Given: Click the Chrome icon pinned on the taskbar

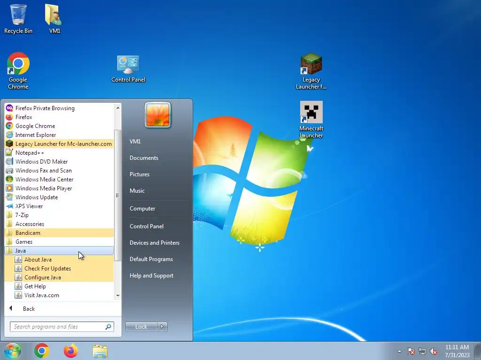Looking at the screenshot, I should click(x=42, y=351).
